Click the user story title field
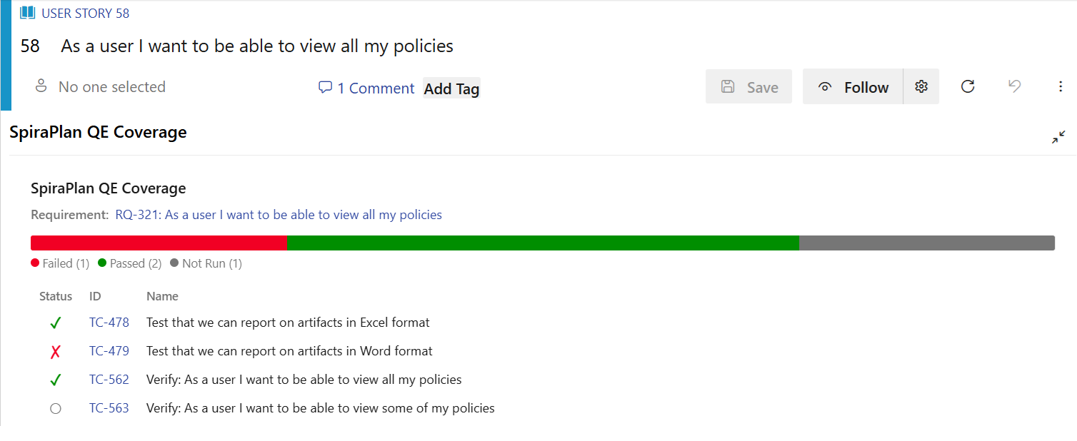The image size is (1077, 441). tap(257, 46)
